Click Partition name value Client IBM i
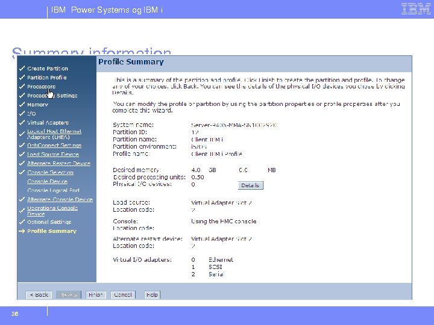The image size is (434, 325). click(207, 139)
